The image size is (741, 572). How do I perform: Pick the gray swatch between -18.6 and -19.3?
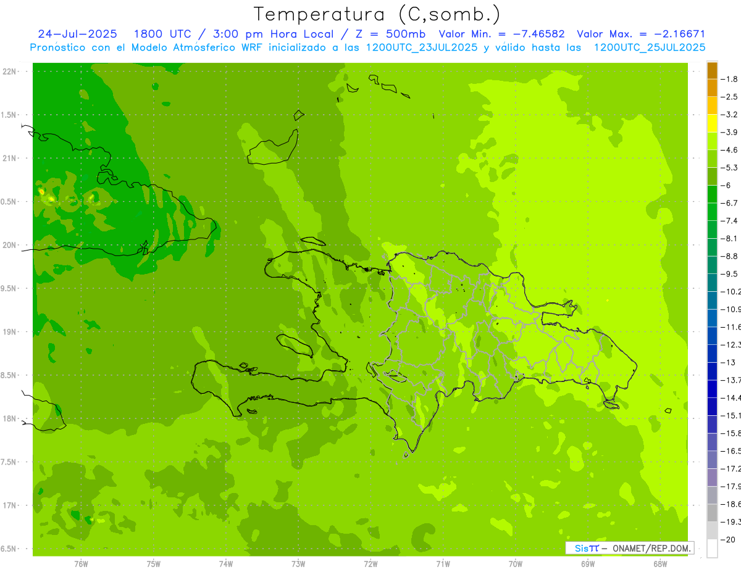712,513
